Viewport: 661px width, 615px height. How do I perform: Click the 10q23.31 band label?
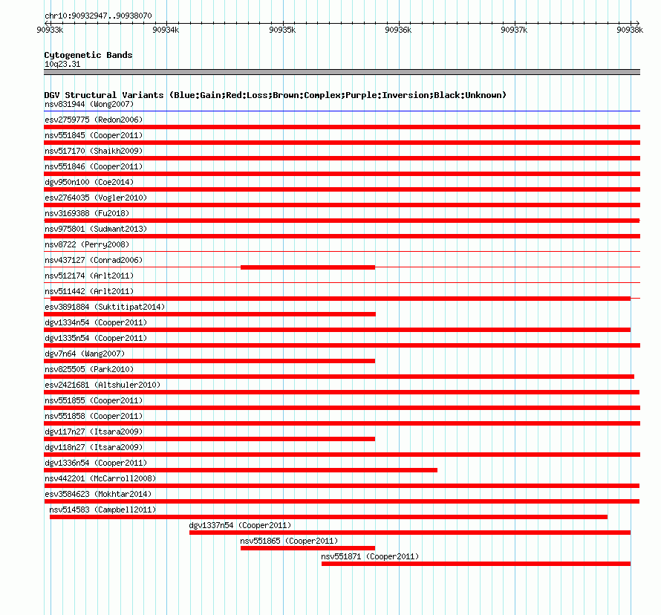[62, 65]
